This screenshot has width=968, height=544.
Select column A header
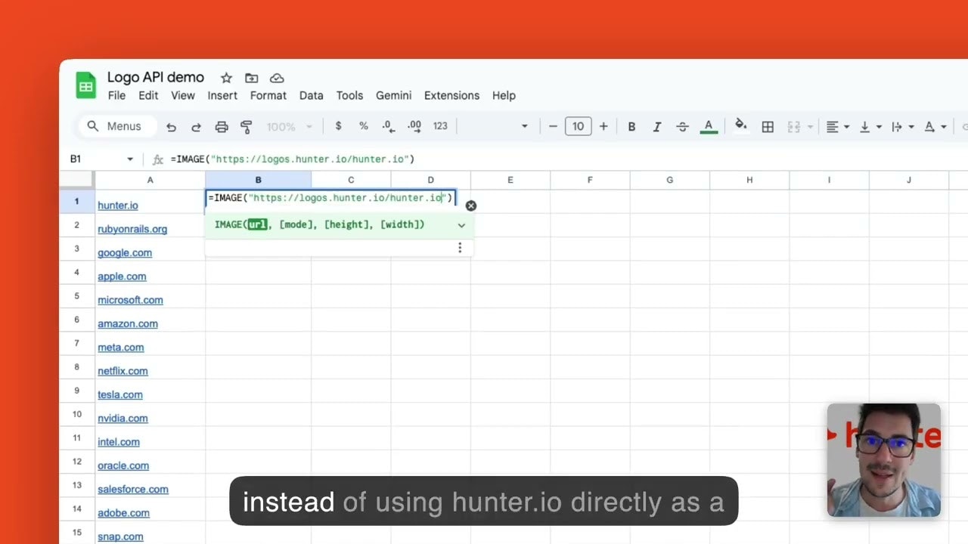(x=150, y=180)
